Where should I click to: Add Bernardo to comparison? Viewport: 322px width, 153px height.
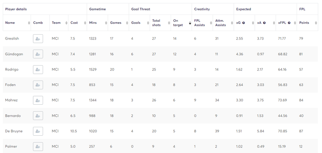click(x=38, y=116)
